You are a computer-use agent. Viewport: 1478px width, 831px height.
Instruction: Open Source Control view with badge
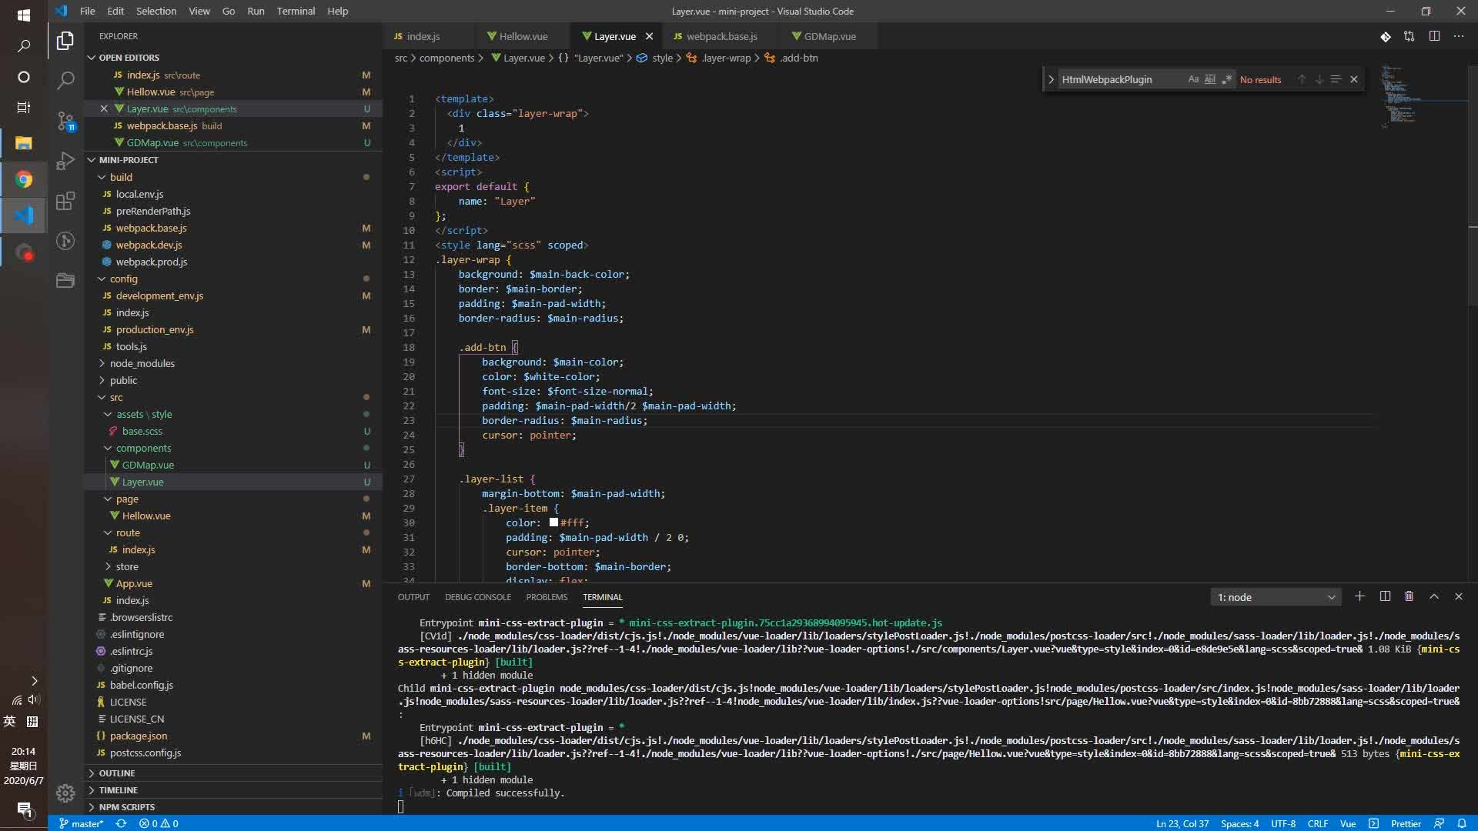(65, 121)
